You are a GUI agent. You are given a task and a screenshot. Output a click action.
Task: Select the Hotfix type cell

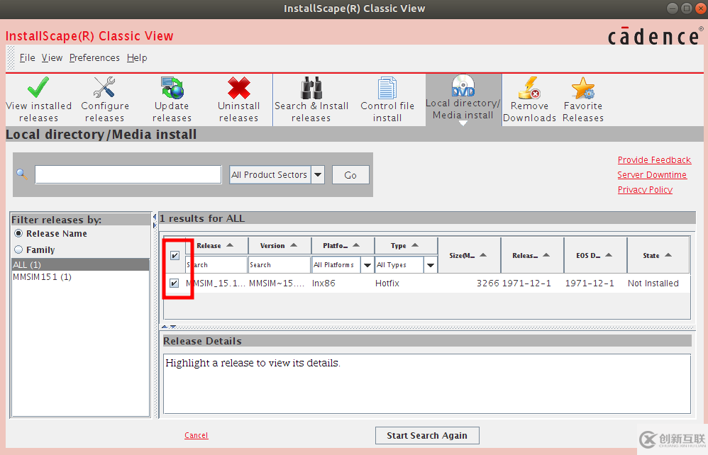406,283
